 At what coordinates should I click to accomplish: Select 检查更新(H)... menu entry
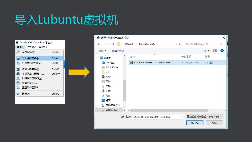pos(39,83)
